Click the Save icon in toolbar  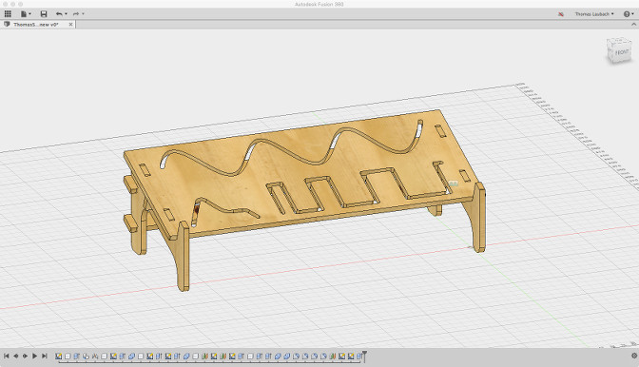44,14
